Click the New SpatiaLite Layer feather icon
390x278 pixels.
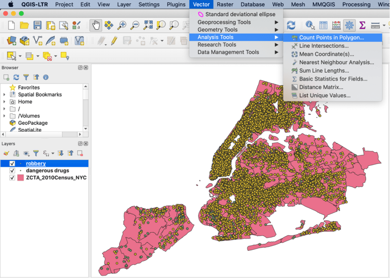(x=50, y=40)
